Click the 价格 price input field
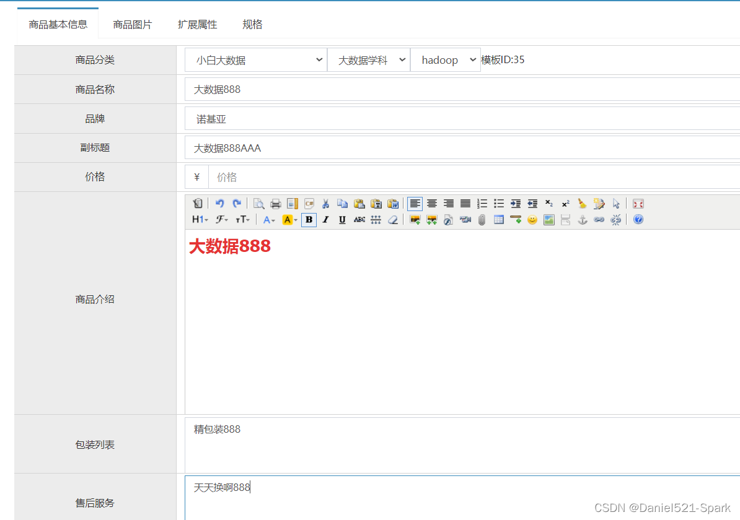This screenshot has height=520, width=740. tap(474, 177)
